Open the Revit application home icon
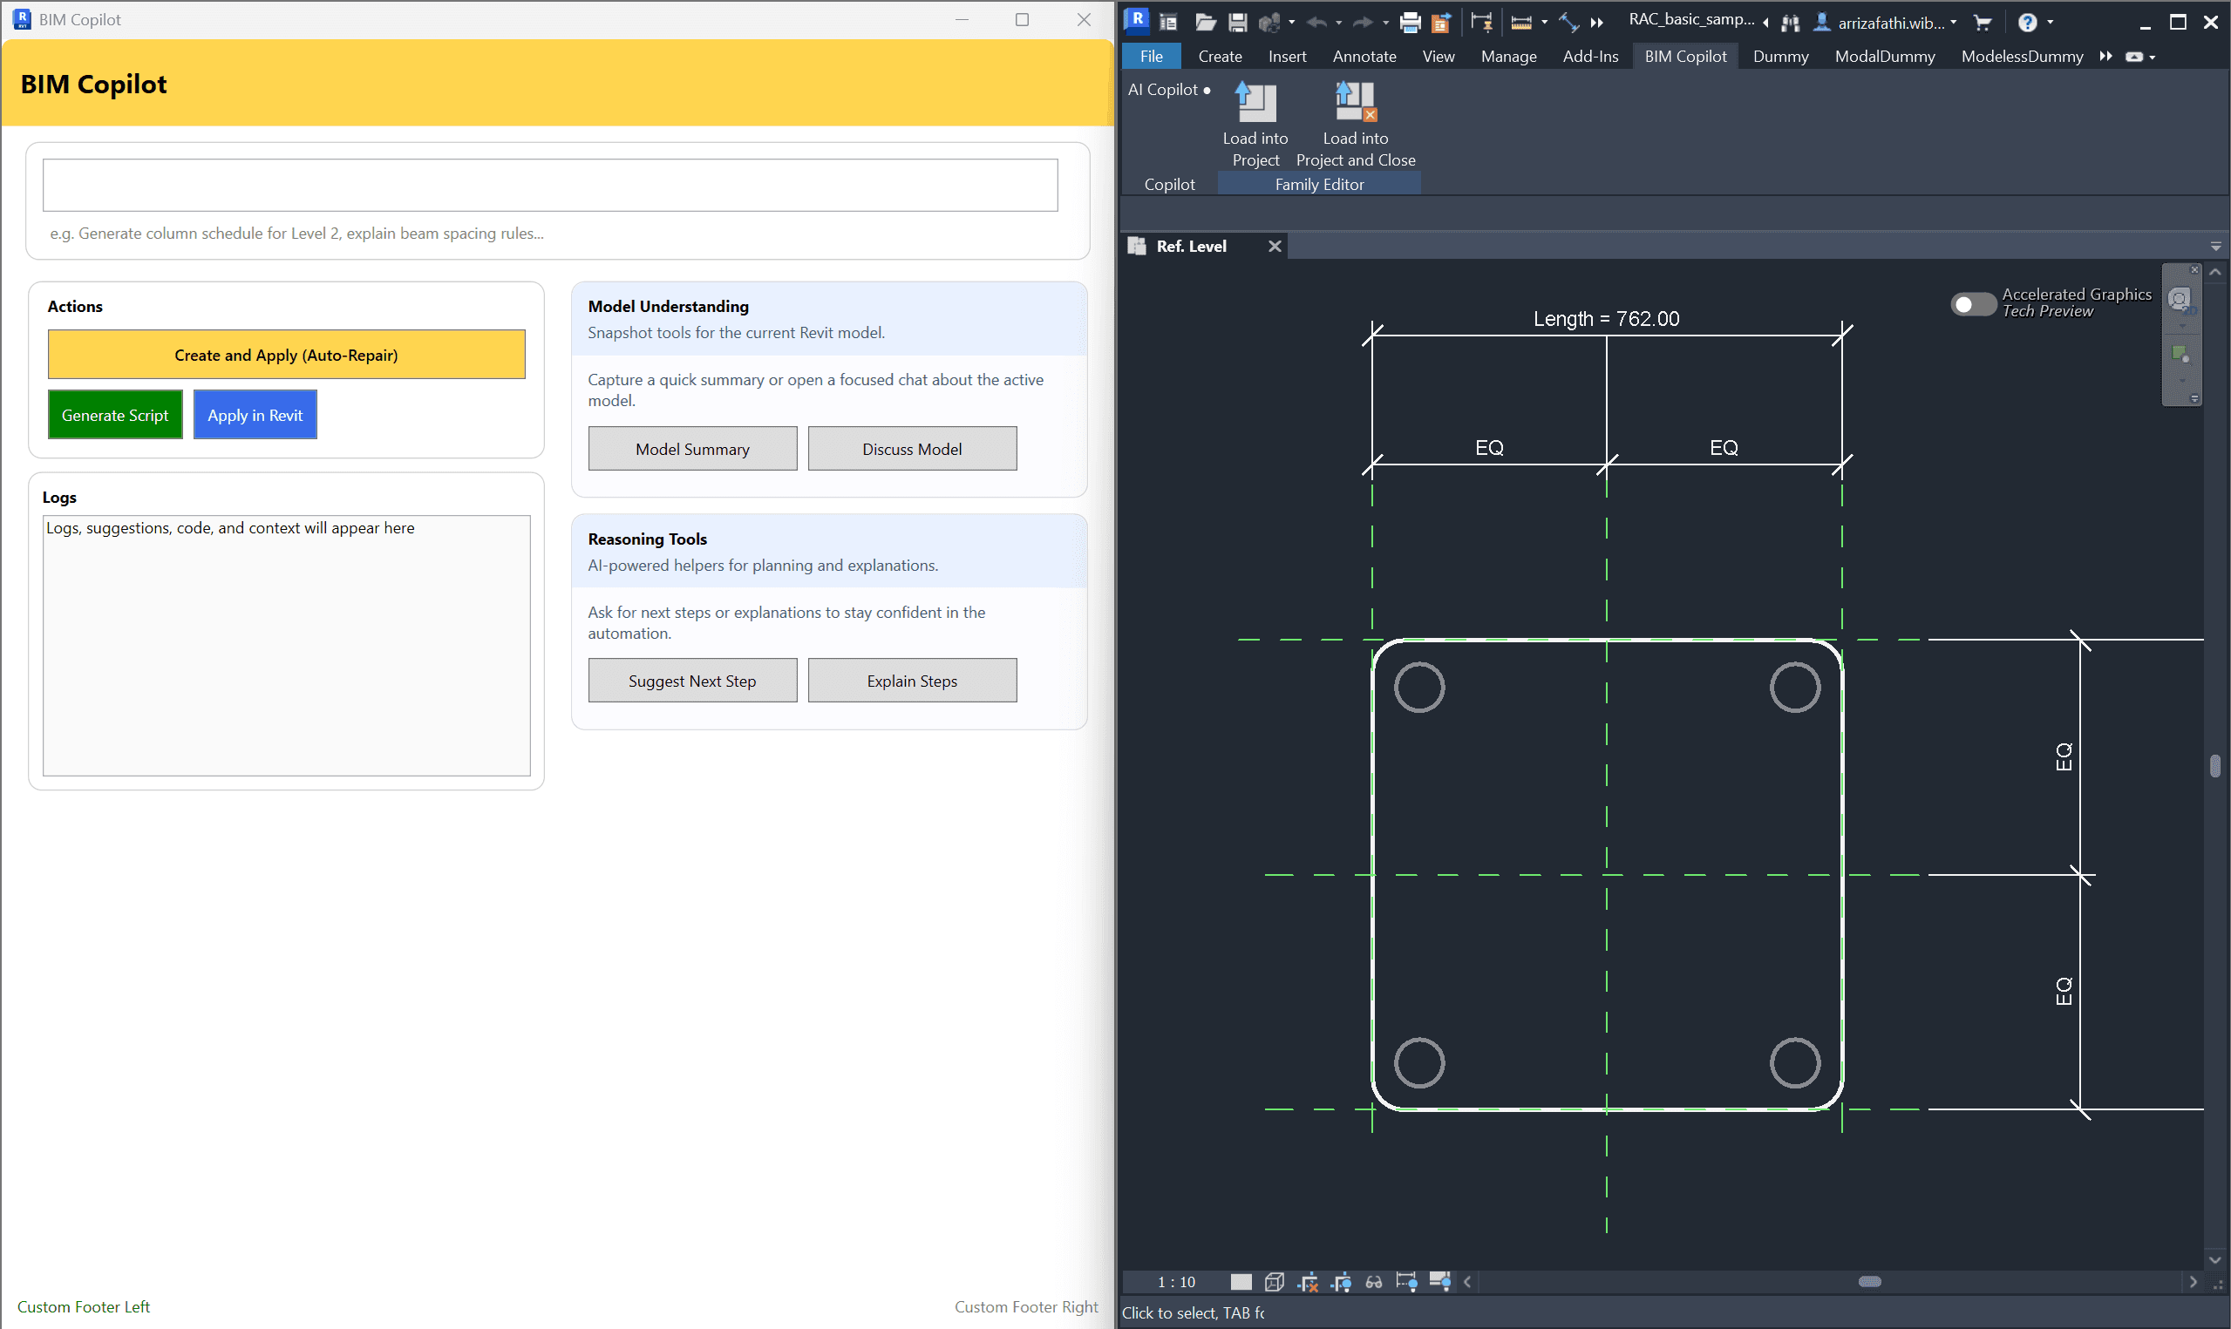This screenshot has width=2231, height=1329. click(x=1137, y=20)
